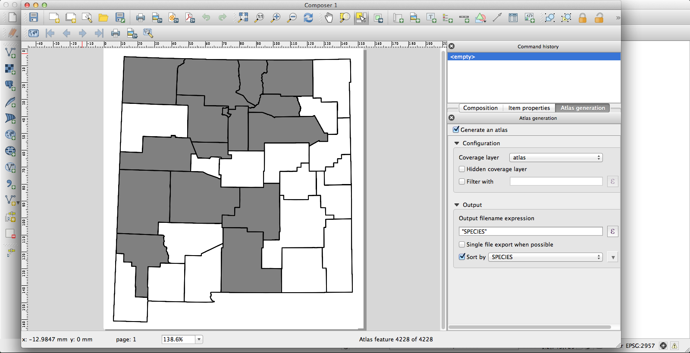Switch to the Composition tab
This screenshot has width=690, height=353.
pos(480,108)
